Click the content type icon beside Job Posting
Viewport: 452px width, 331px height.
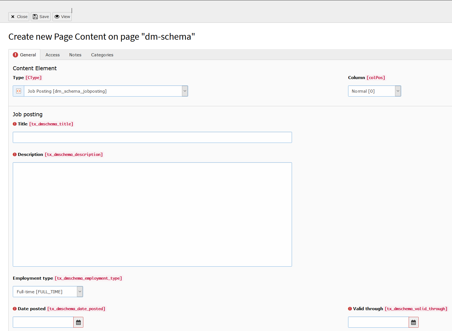pyautogui.click(x=19, y=91)
